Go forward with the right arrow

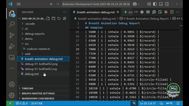(58, 4)
